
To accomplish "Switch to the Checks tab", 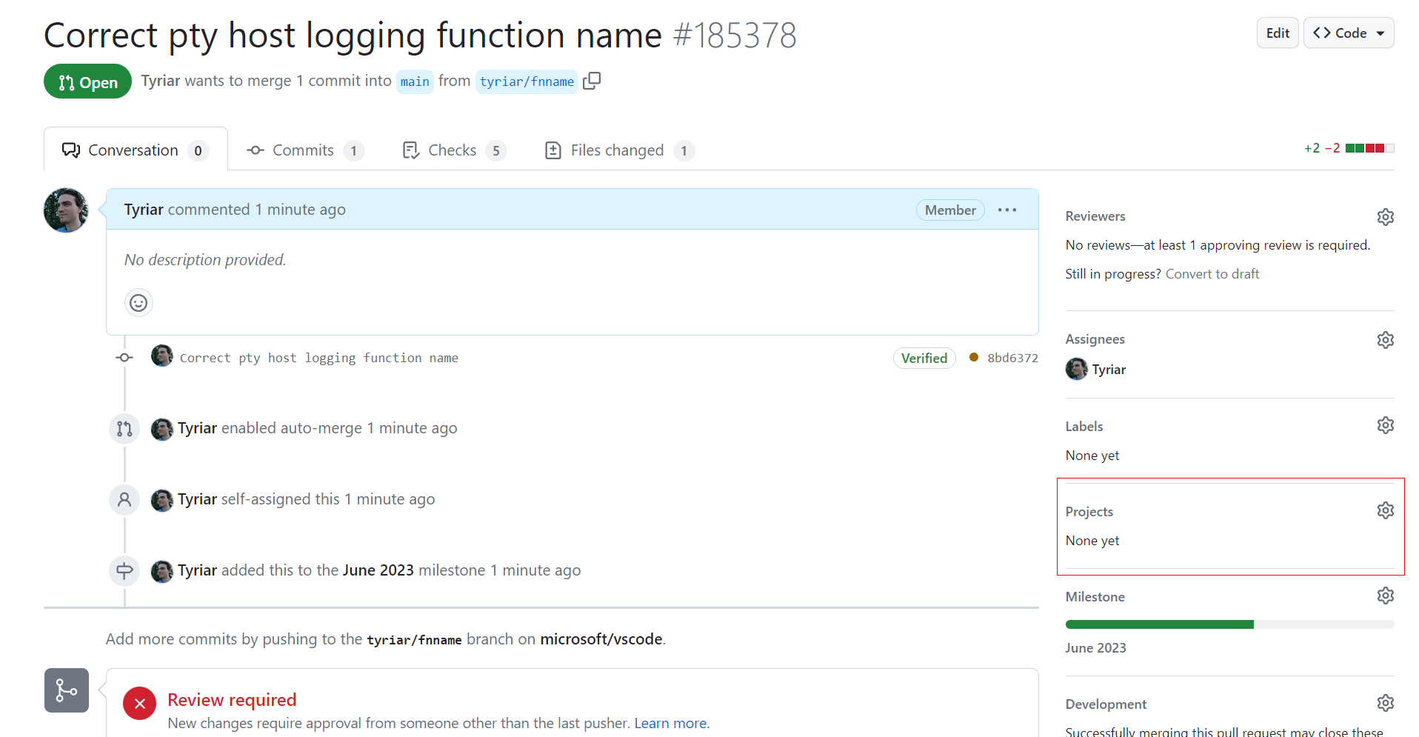I will (453, 150).
